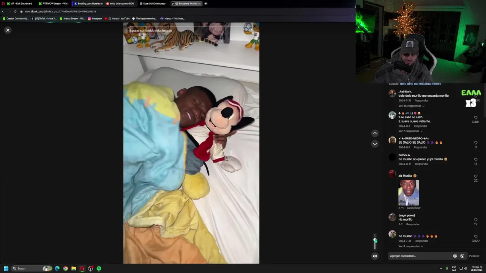Switch to the 'Ruta fácil Chimborazo' tab

point(153,3)
